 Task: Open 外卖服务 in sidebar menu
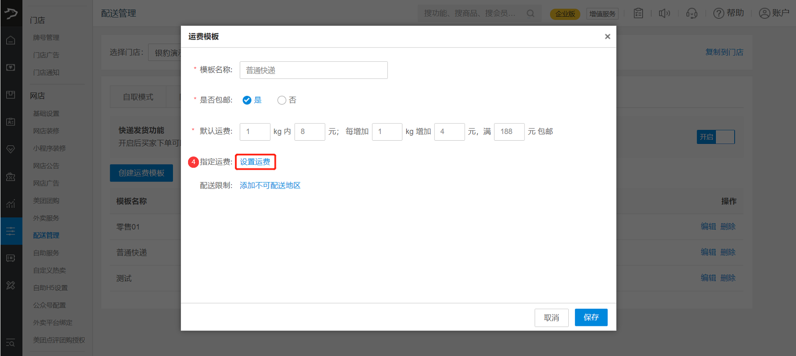(x=46, y=218)
